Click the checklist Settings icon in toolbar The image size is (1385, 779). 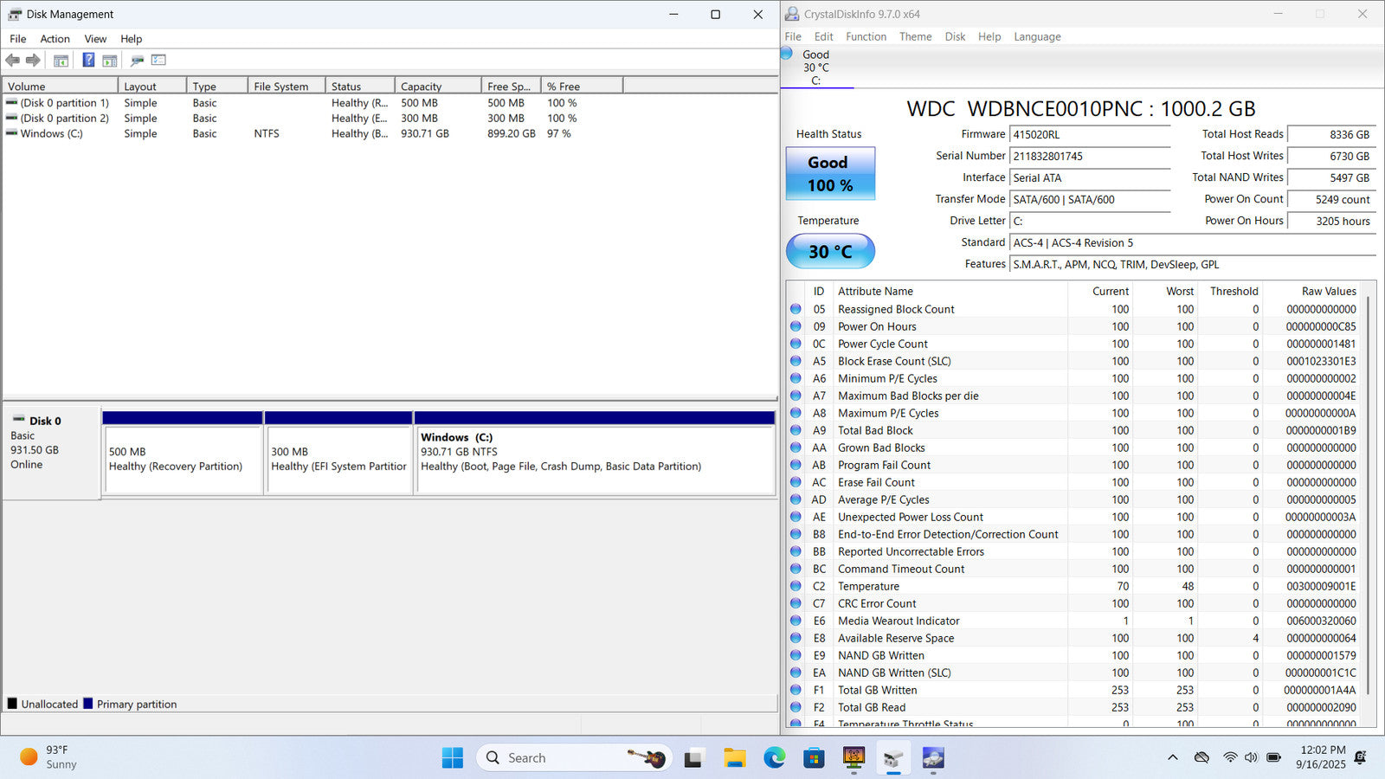coord(158,60)
